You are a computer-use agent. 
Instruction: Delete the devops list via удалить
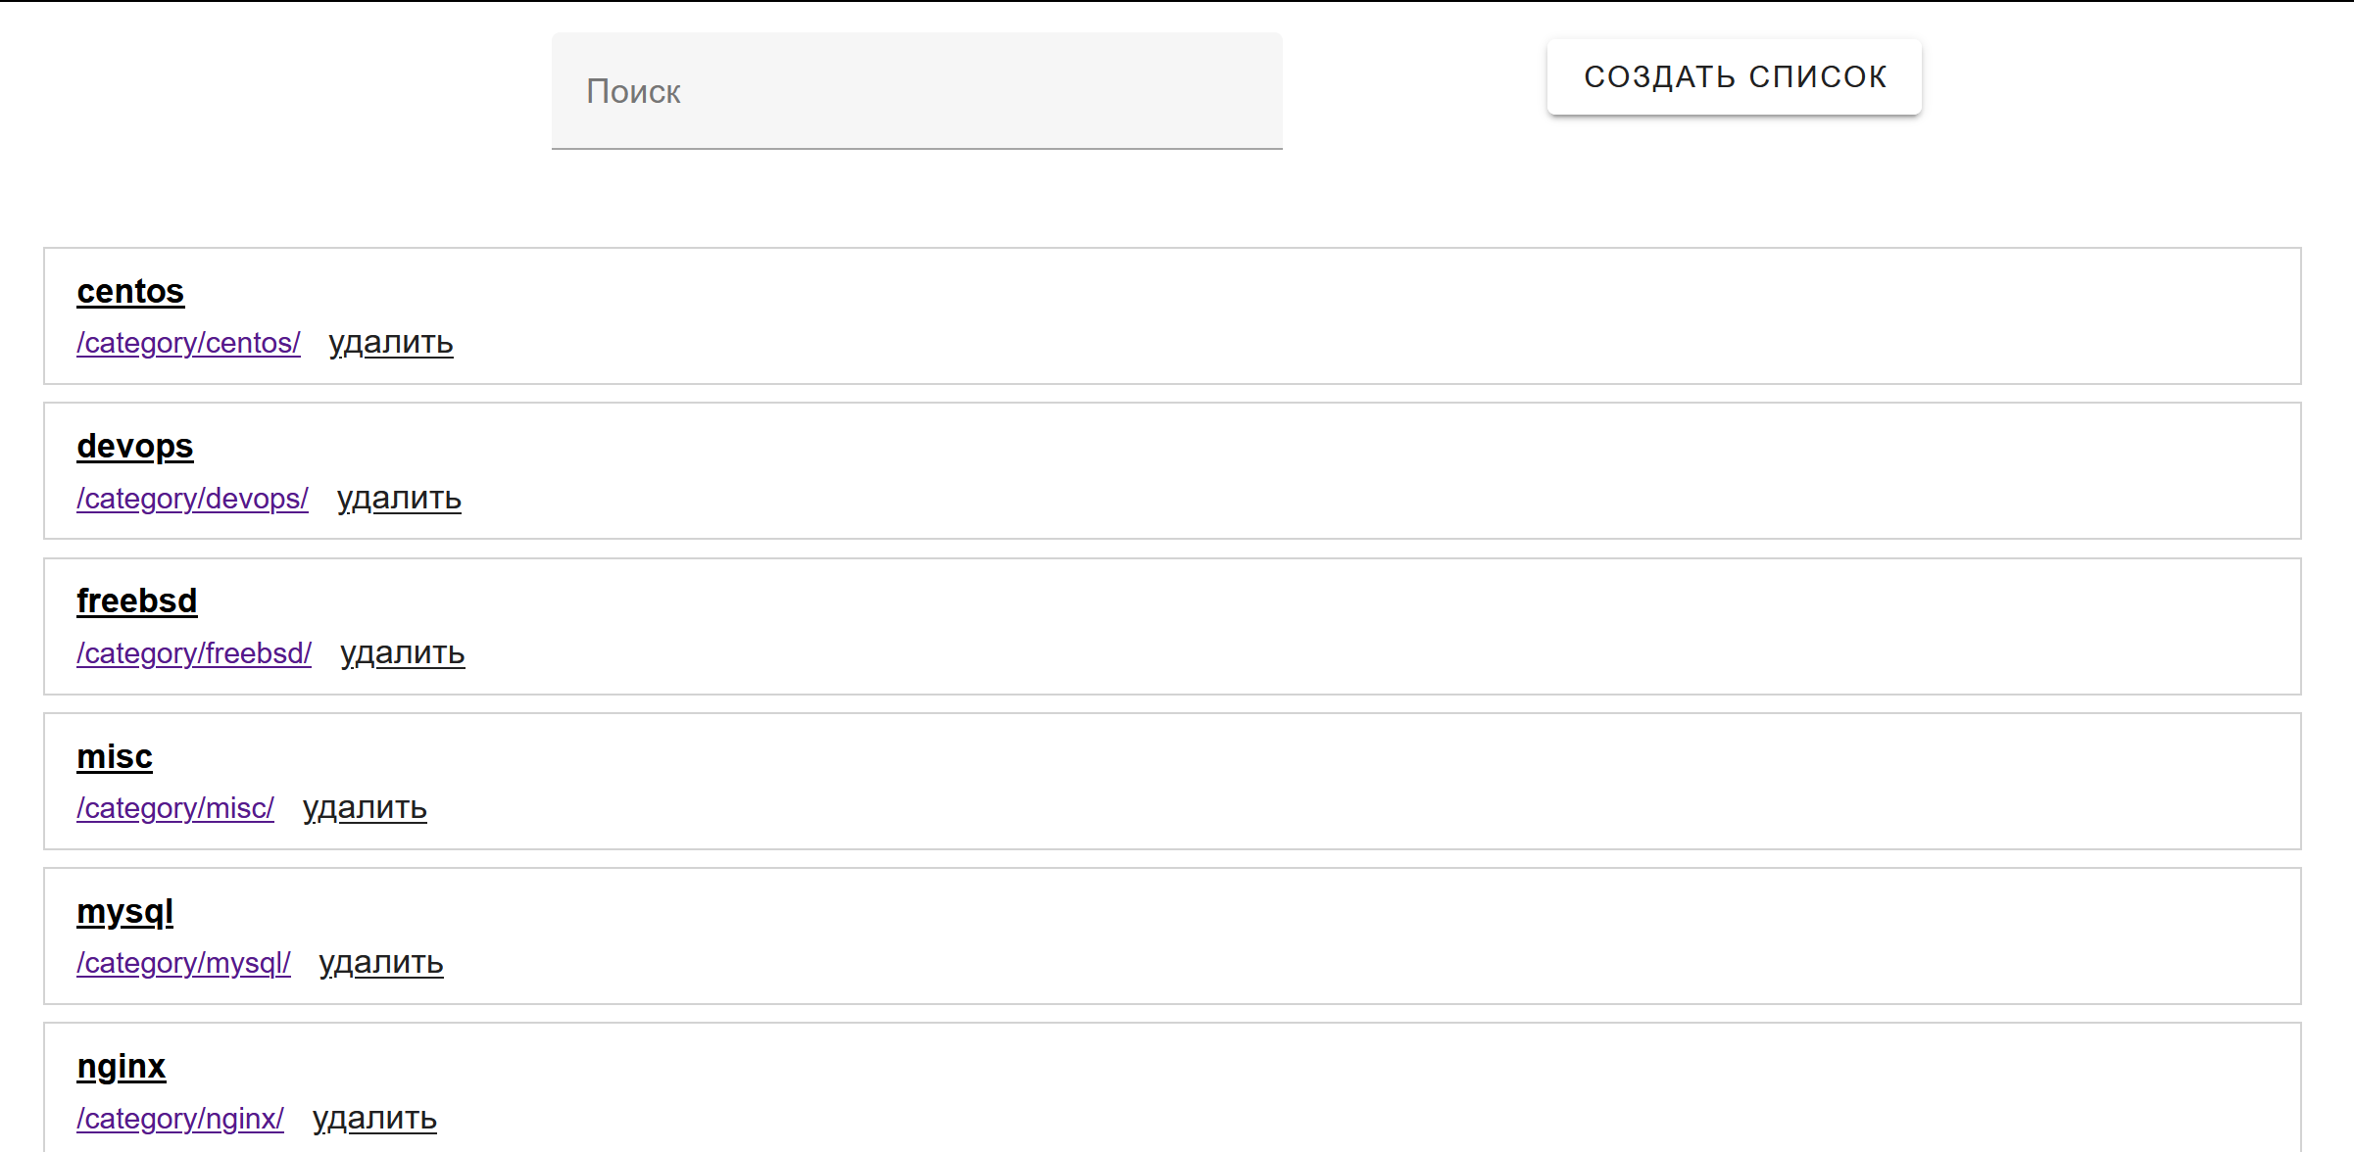[x=399, y=499]
